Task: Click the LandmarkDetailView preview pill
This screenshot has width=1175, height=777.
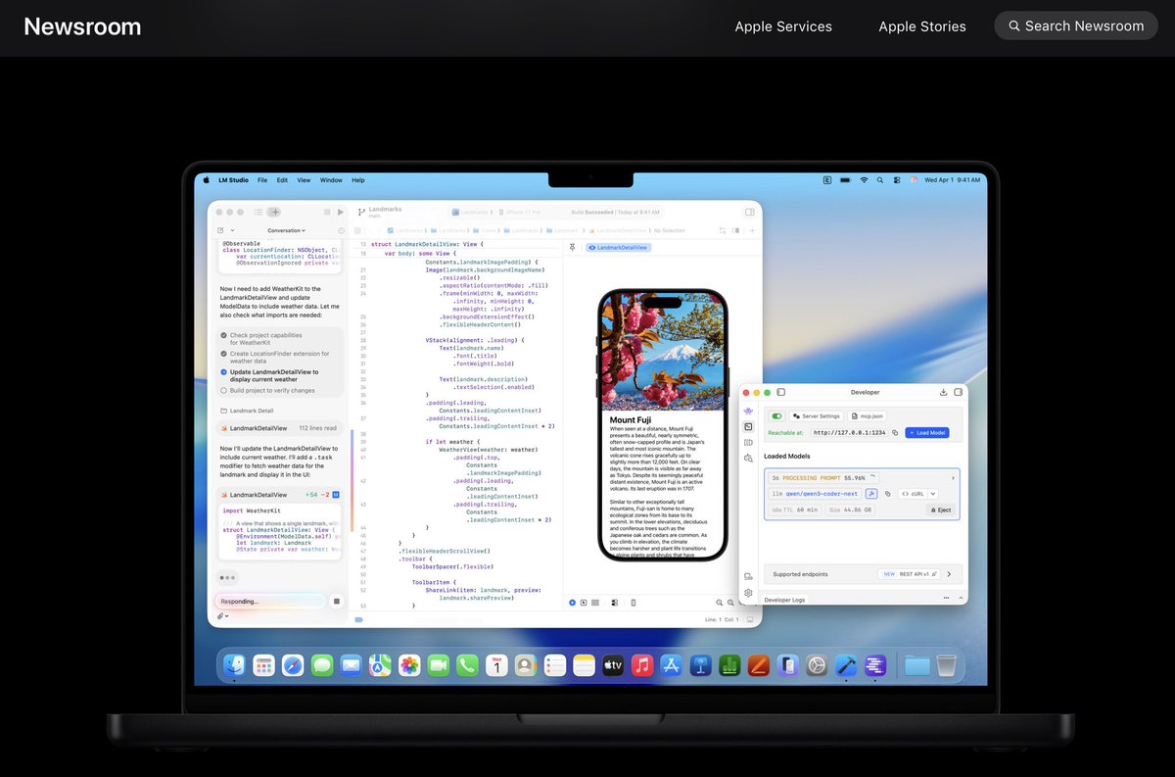Action: [x=619, y=248]
